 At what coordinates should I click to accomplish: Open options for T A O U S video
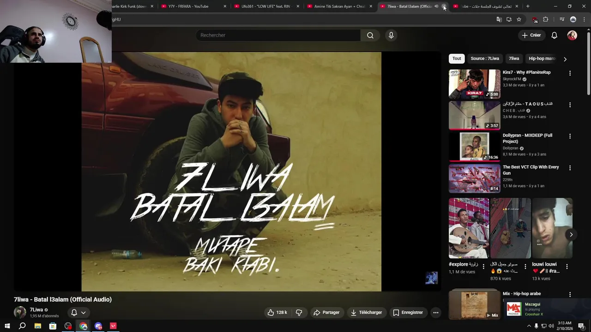570,105
